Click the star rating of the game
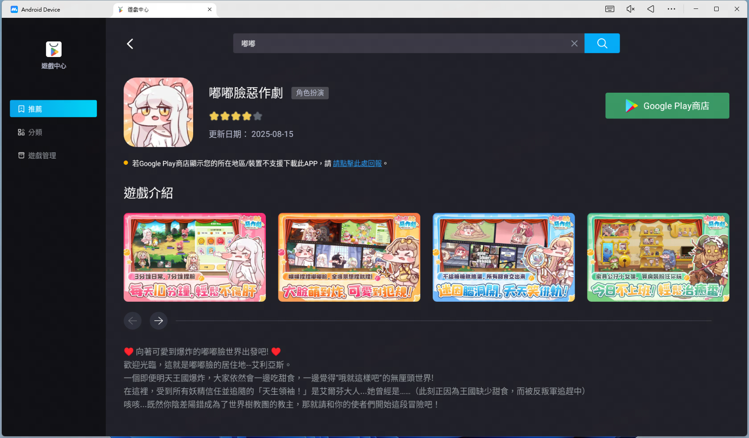This screenshot has width=749, height=438. click(x=236, y=116)
